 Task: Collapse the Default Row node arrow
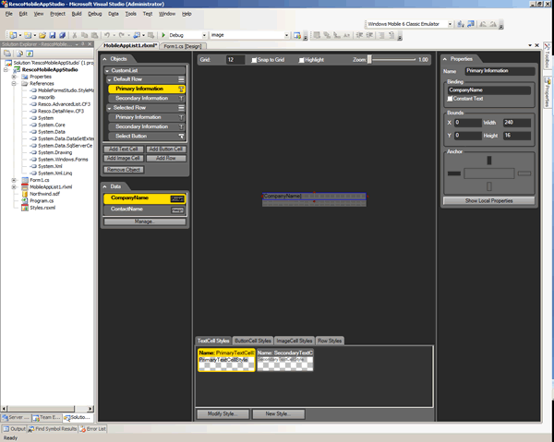[109, 79]
